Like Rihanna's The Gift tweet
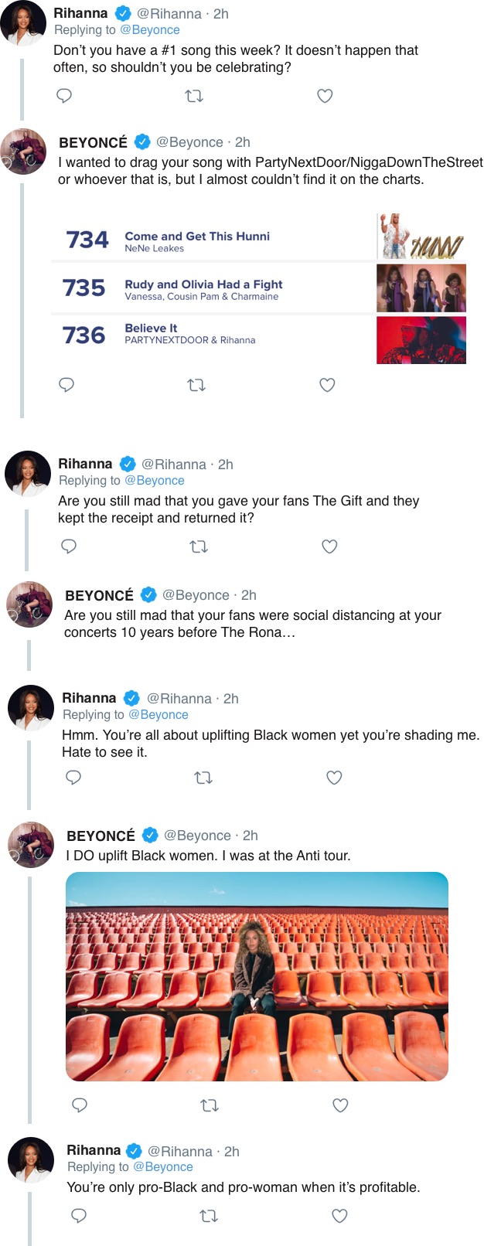Viewport: 484px width, 1246px height. point(329,546)
